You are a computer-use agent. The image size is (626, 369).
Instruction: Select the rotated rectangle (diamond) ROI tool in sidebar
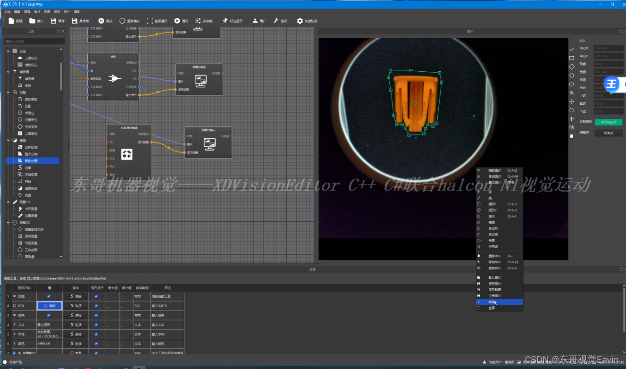coord(572,67)
